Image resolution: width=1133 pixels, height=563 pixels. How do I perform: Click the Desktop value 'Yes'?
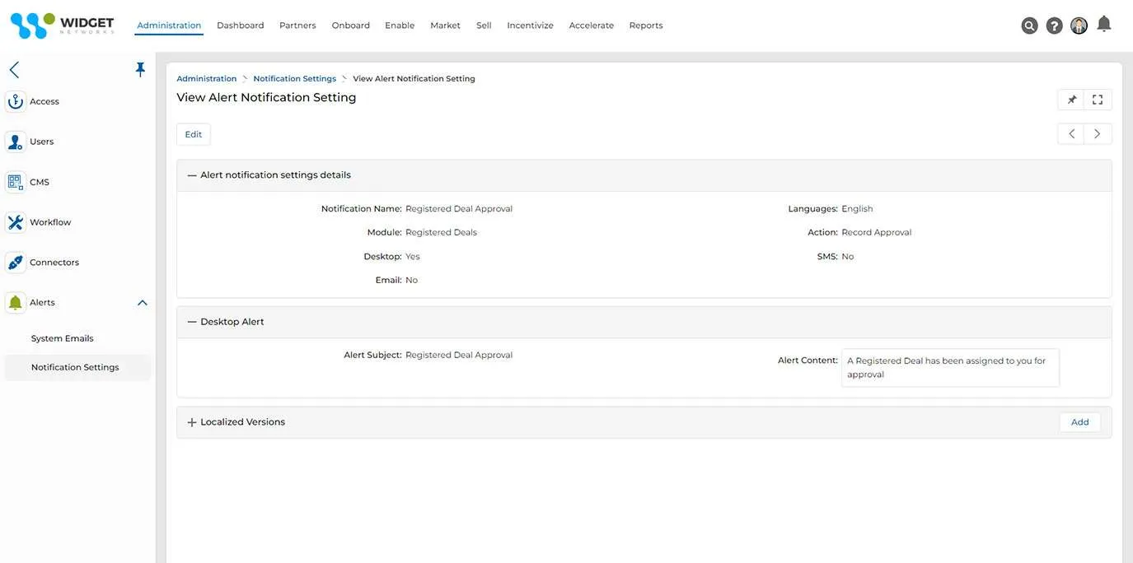413,257
